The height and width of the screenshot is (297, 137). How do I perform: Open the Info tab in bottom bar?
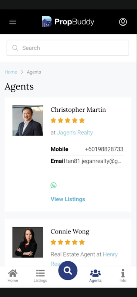pyautogui.click(x=123, y=276)
